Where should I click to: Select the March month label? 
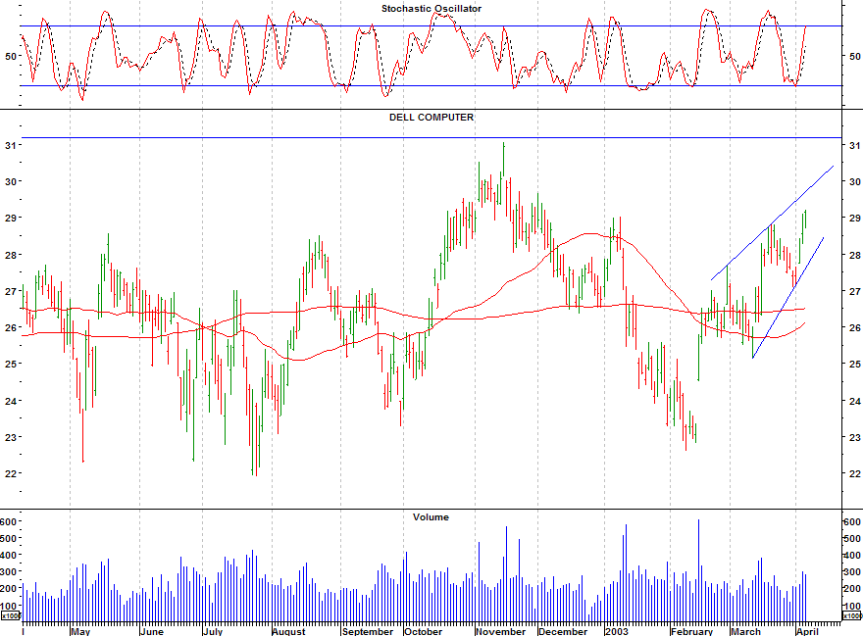745,631
